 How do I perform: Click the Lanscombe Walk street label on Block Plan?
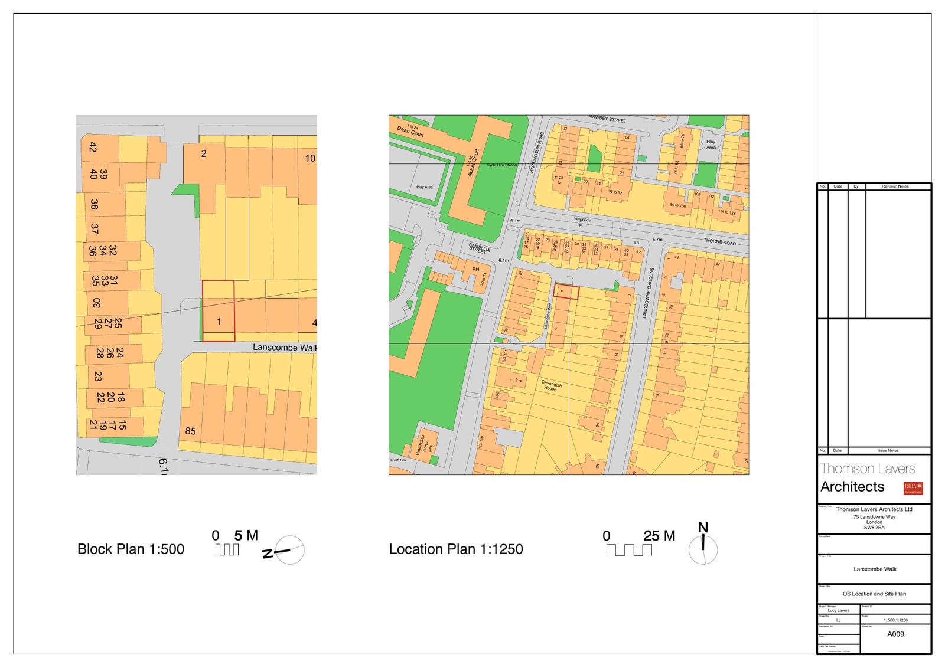[285, 348]
